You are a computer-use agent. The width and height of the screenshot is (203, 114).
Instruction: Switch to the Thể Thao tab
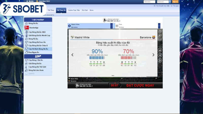51,10
